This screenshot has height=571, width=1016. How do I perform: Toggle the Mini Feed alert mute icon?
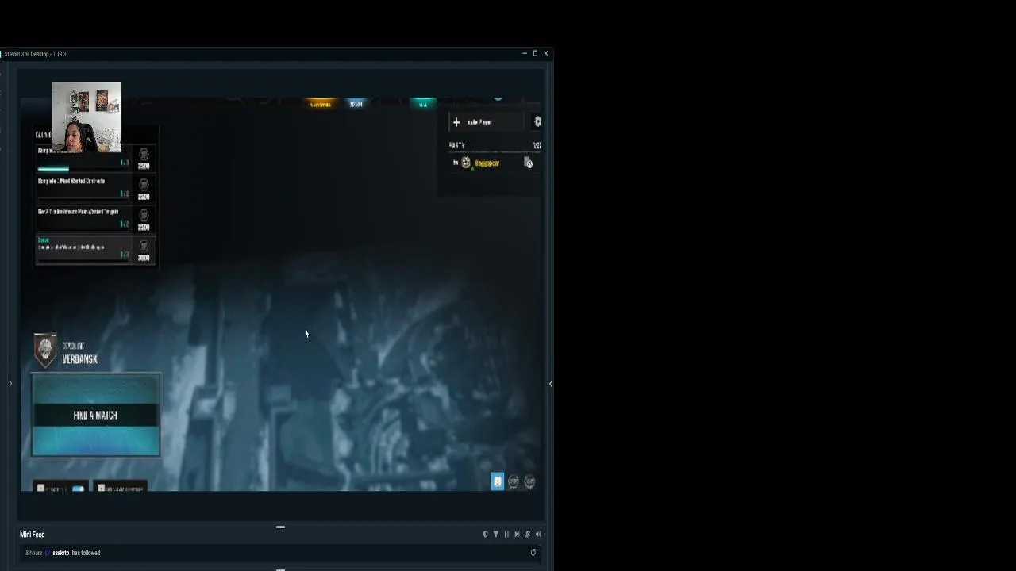pyautogui.click(x=528, y=534)
